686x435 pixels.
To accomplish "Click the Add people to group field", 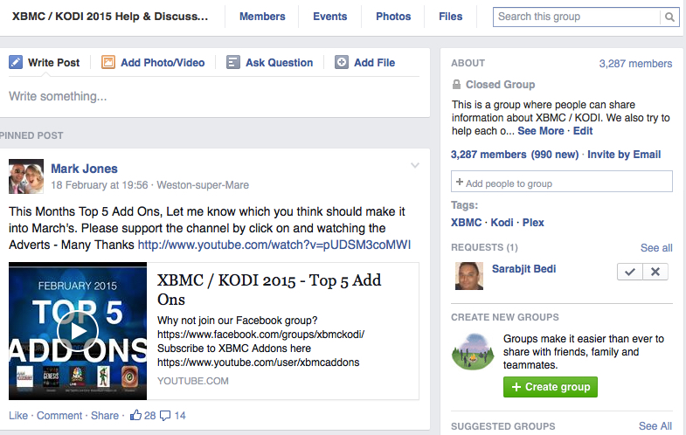I will click(562, 181).
